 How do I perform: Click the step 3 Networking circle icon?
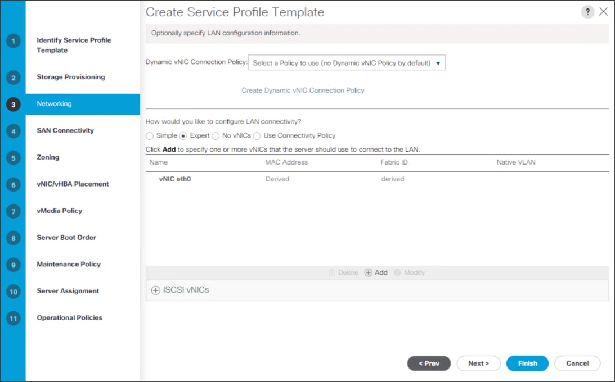click(x=13, y=103)
